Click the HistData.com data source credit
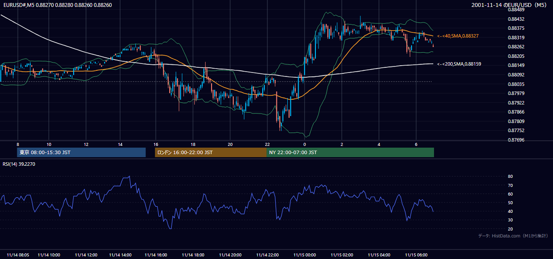Screen dimensions: 553x259 [x=513, y=236]
